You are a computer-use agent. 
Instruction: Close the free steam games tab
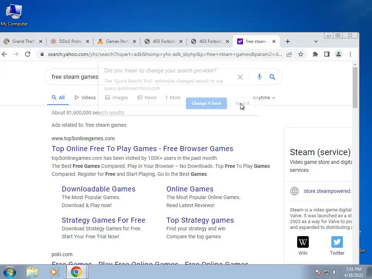pos(274,41)
